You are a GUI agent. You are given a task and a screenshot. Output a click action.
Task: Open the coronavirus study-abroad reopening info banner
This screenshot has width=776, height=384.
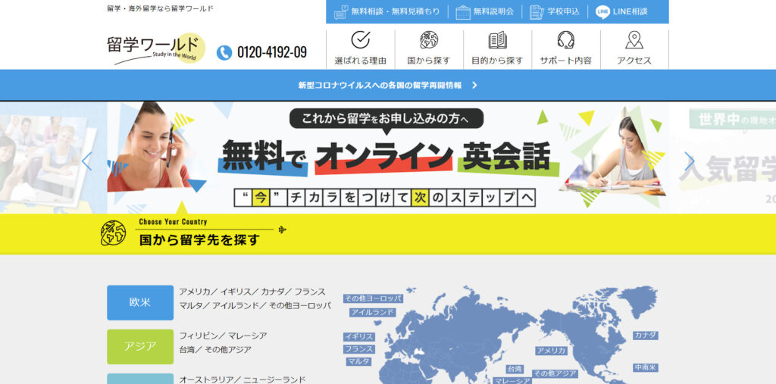388,85
